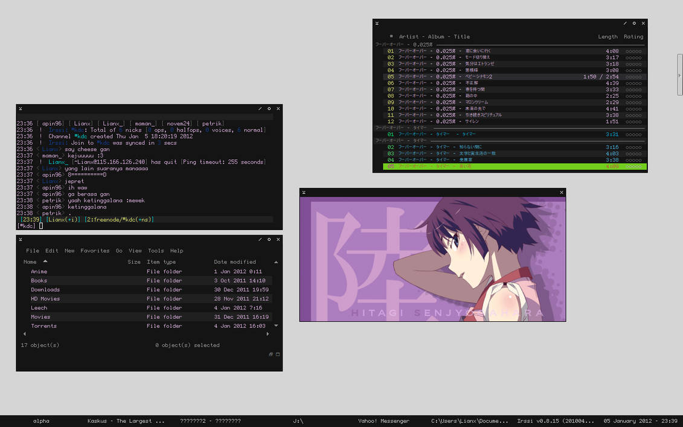This screenshot has width=683, height=427.
Task: Select the Downloads folder row
Action: point(147,290)
